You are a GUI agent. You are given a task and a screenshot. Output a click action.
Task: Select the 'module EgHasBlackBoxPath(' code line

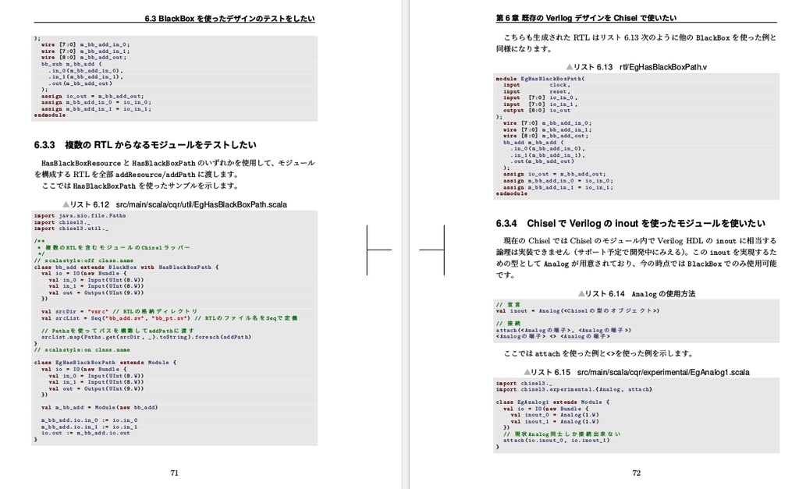click(x=540, y=79)
